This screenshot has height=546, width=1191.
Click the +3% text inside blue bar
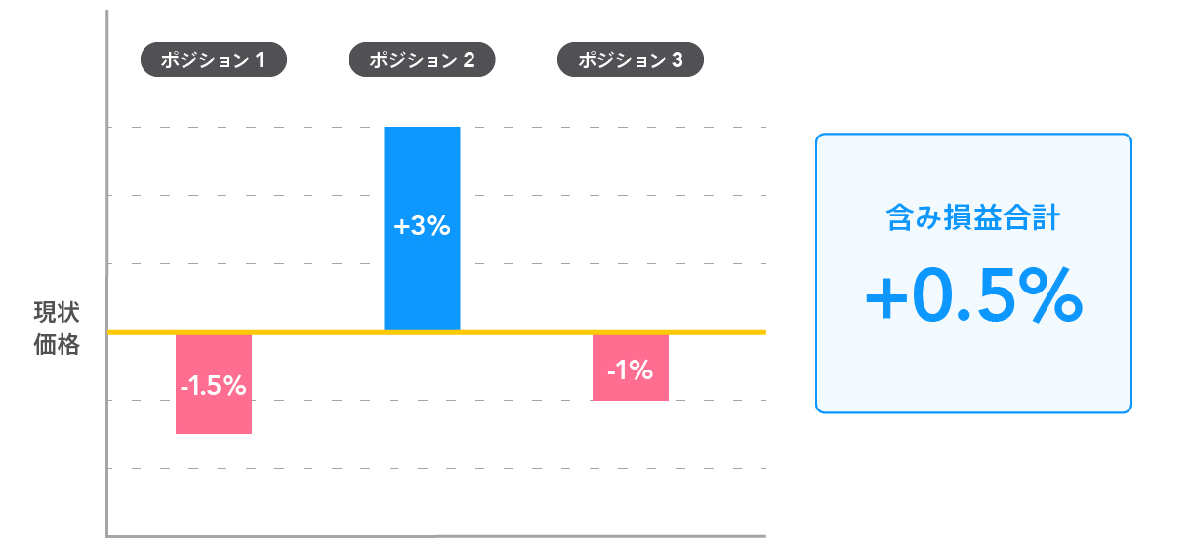422,227
